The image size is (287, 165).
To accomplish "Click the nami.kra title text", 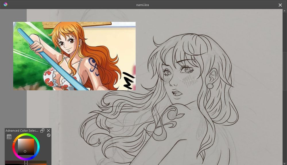I will point(143,5).
